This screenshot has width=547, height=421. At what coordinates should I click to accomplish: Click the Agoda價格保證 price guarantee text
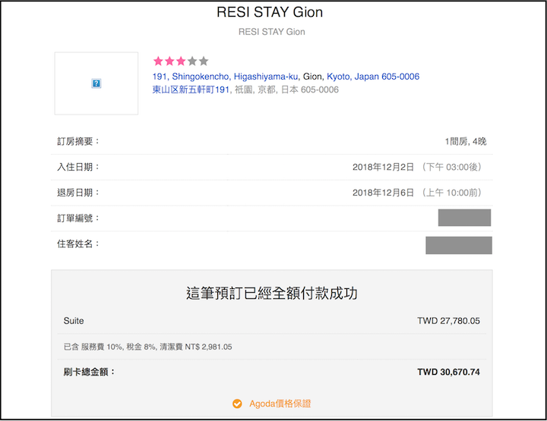[x=280, y=404]
